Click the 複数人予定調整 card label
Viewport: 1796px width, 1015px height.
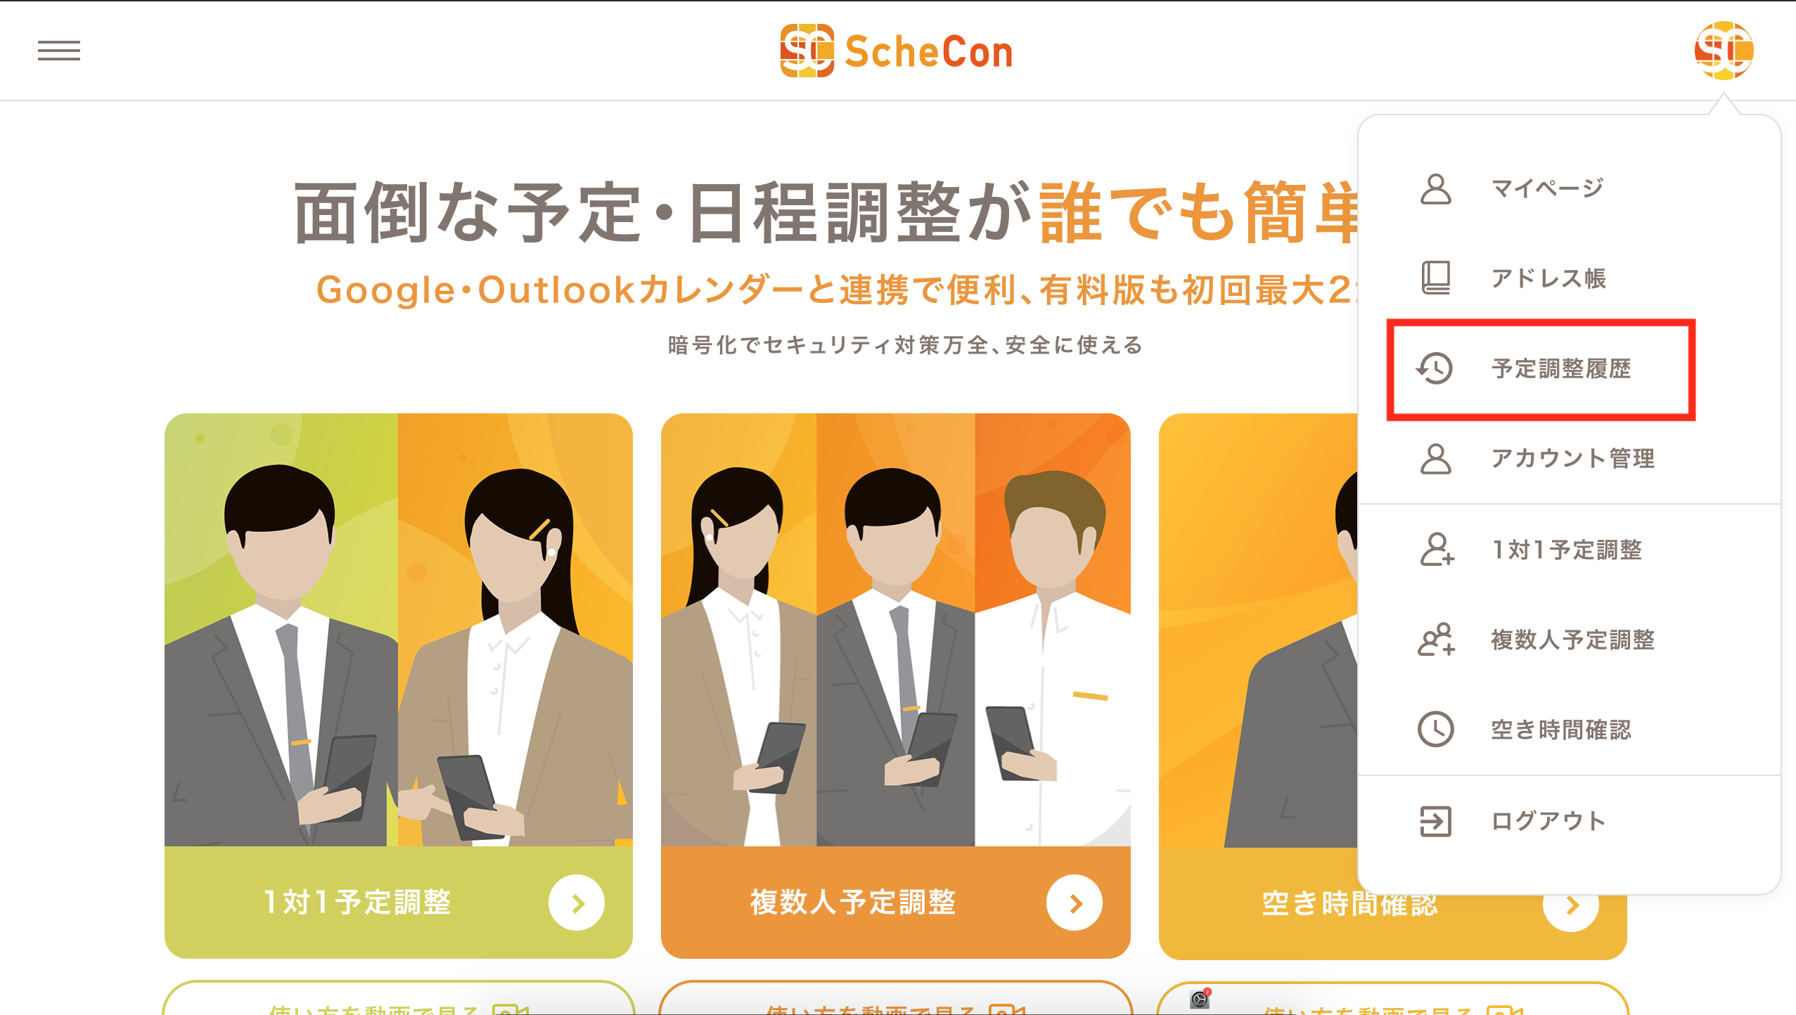(852, 903)
